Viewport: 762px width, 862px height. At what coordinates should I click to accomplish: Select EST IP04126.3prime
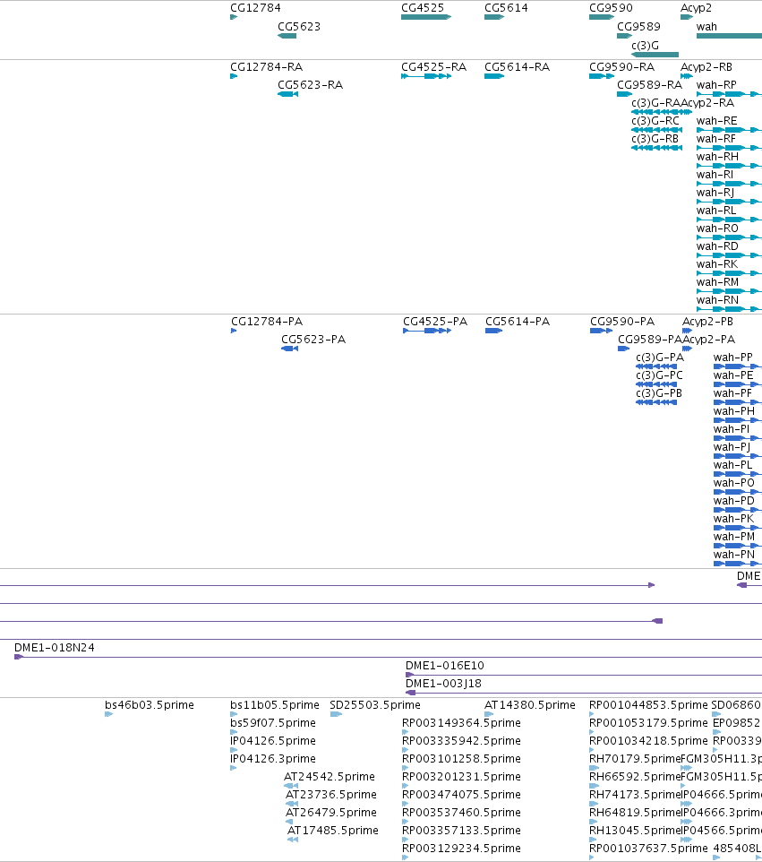[x=273, y=759]
